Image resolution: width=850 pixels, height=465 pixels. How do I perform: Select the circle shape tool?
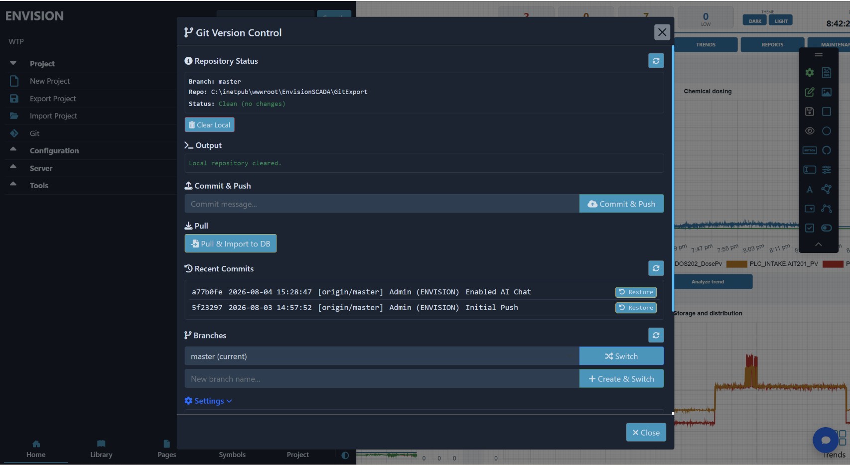pyautogui.click(x=827, y=131)
